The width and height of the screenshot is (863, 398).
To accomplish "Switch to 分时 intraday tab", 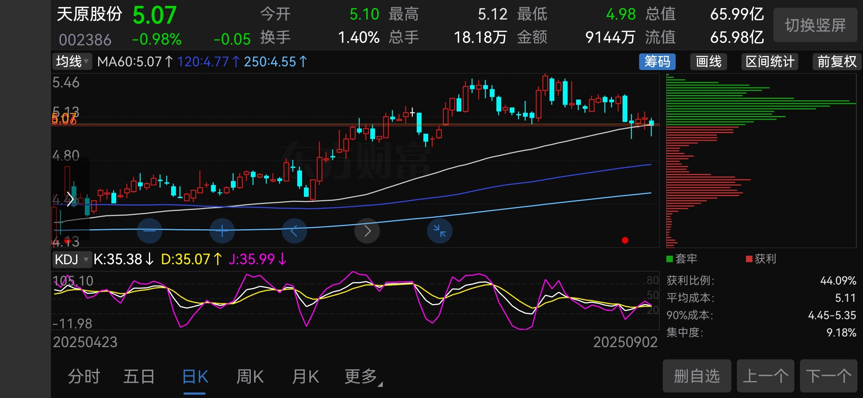I will point(84,377).
